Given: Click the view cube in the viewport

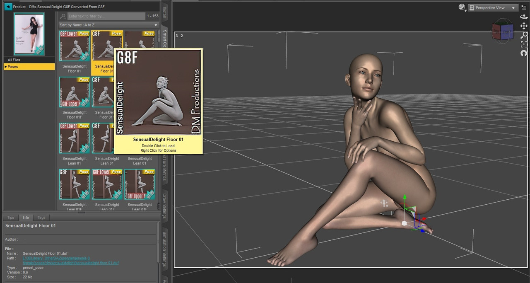Looking at the screenshot, I should [x=502, y=31].
